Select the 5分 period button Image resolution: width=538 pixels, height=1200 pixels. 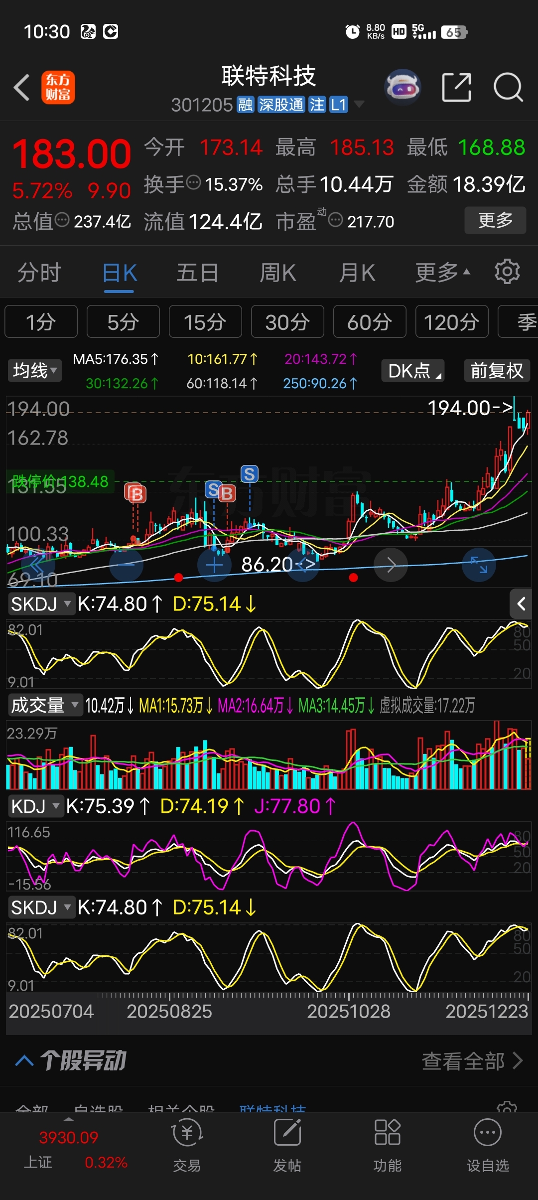tap(123, 321)
